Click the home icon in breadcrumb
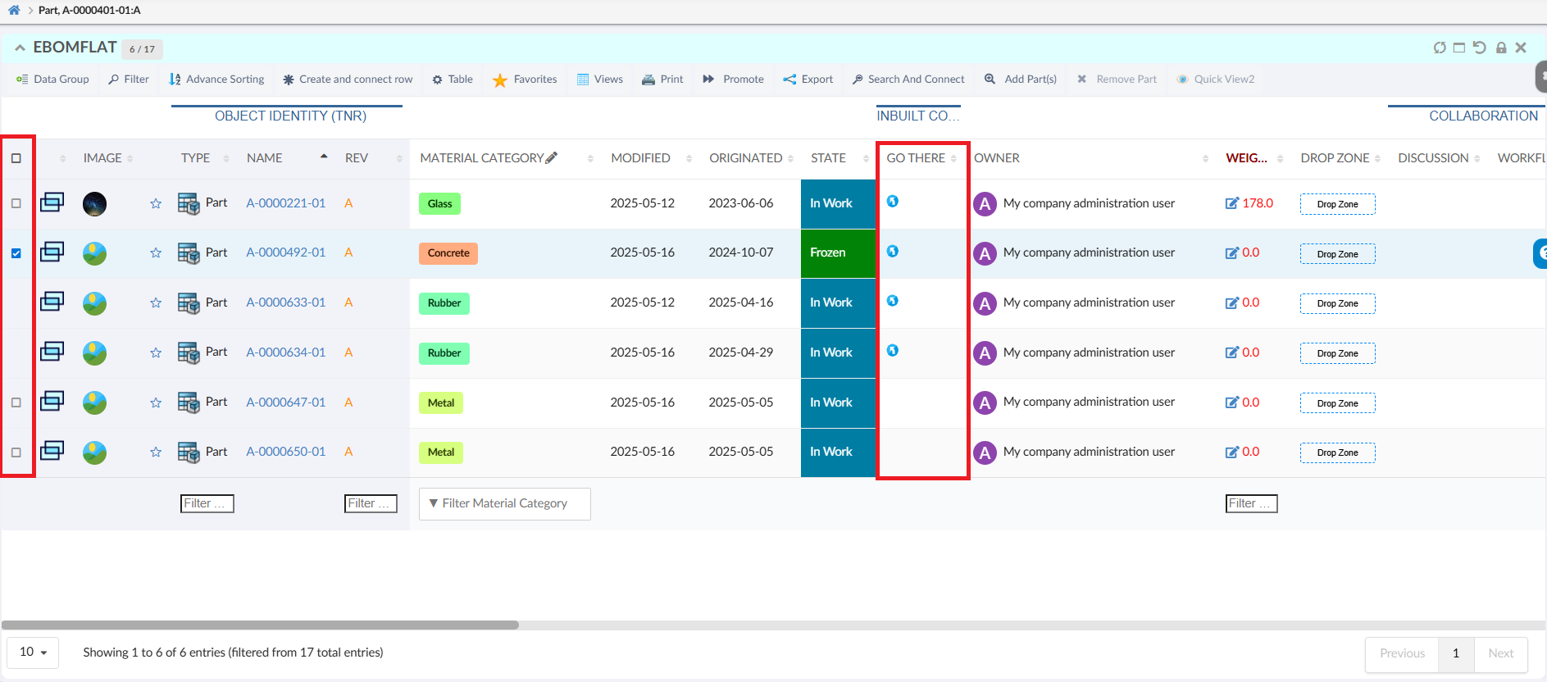The image size is (1547, 682). 14,11
